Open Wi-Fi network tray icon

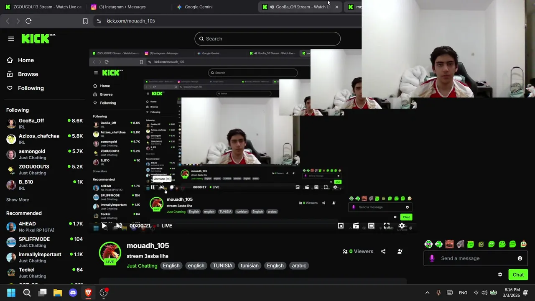pyautogui.click(x=476, y=293)
